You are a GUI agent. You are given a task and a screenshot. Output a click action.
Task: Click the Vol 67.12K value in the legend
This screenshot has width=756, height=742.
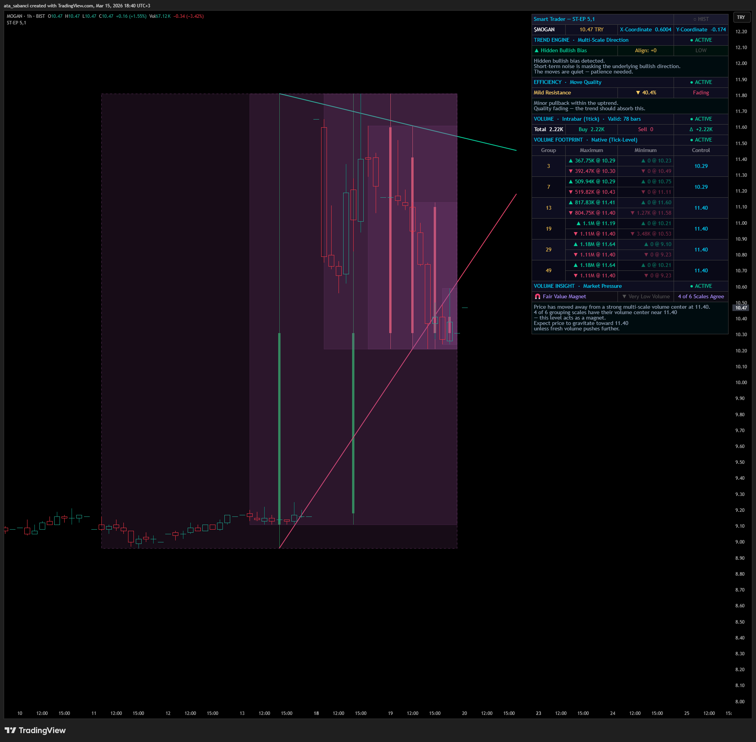pos(160,16)
